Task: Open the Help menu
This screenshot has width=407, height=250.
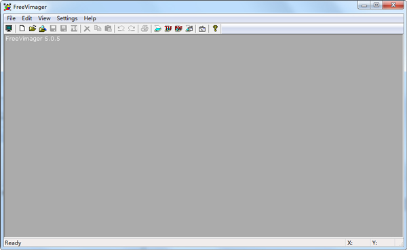Action: pyautogui.click(x=90, y=18)
